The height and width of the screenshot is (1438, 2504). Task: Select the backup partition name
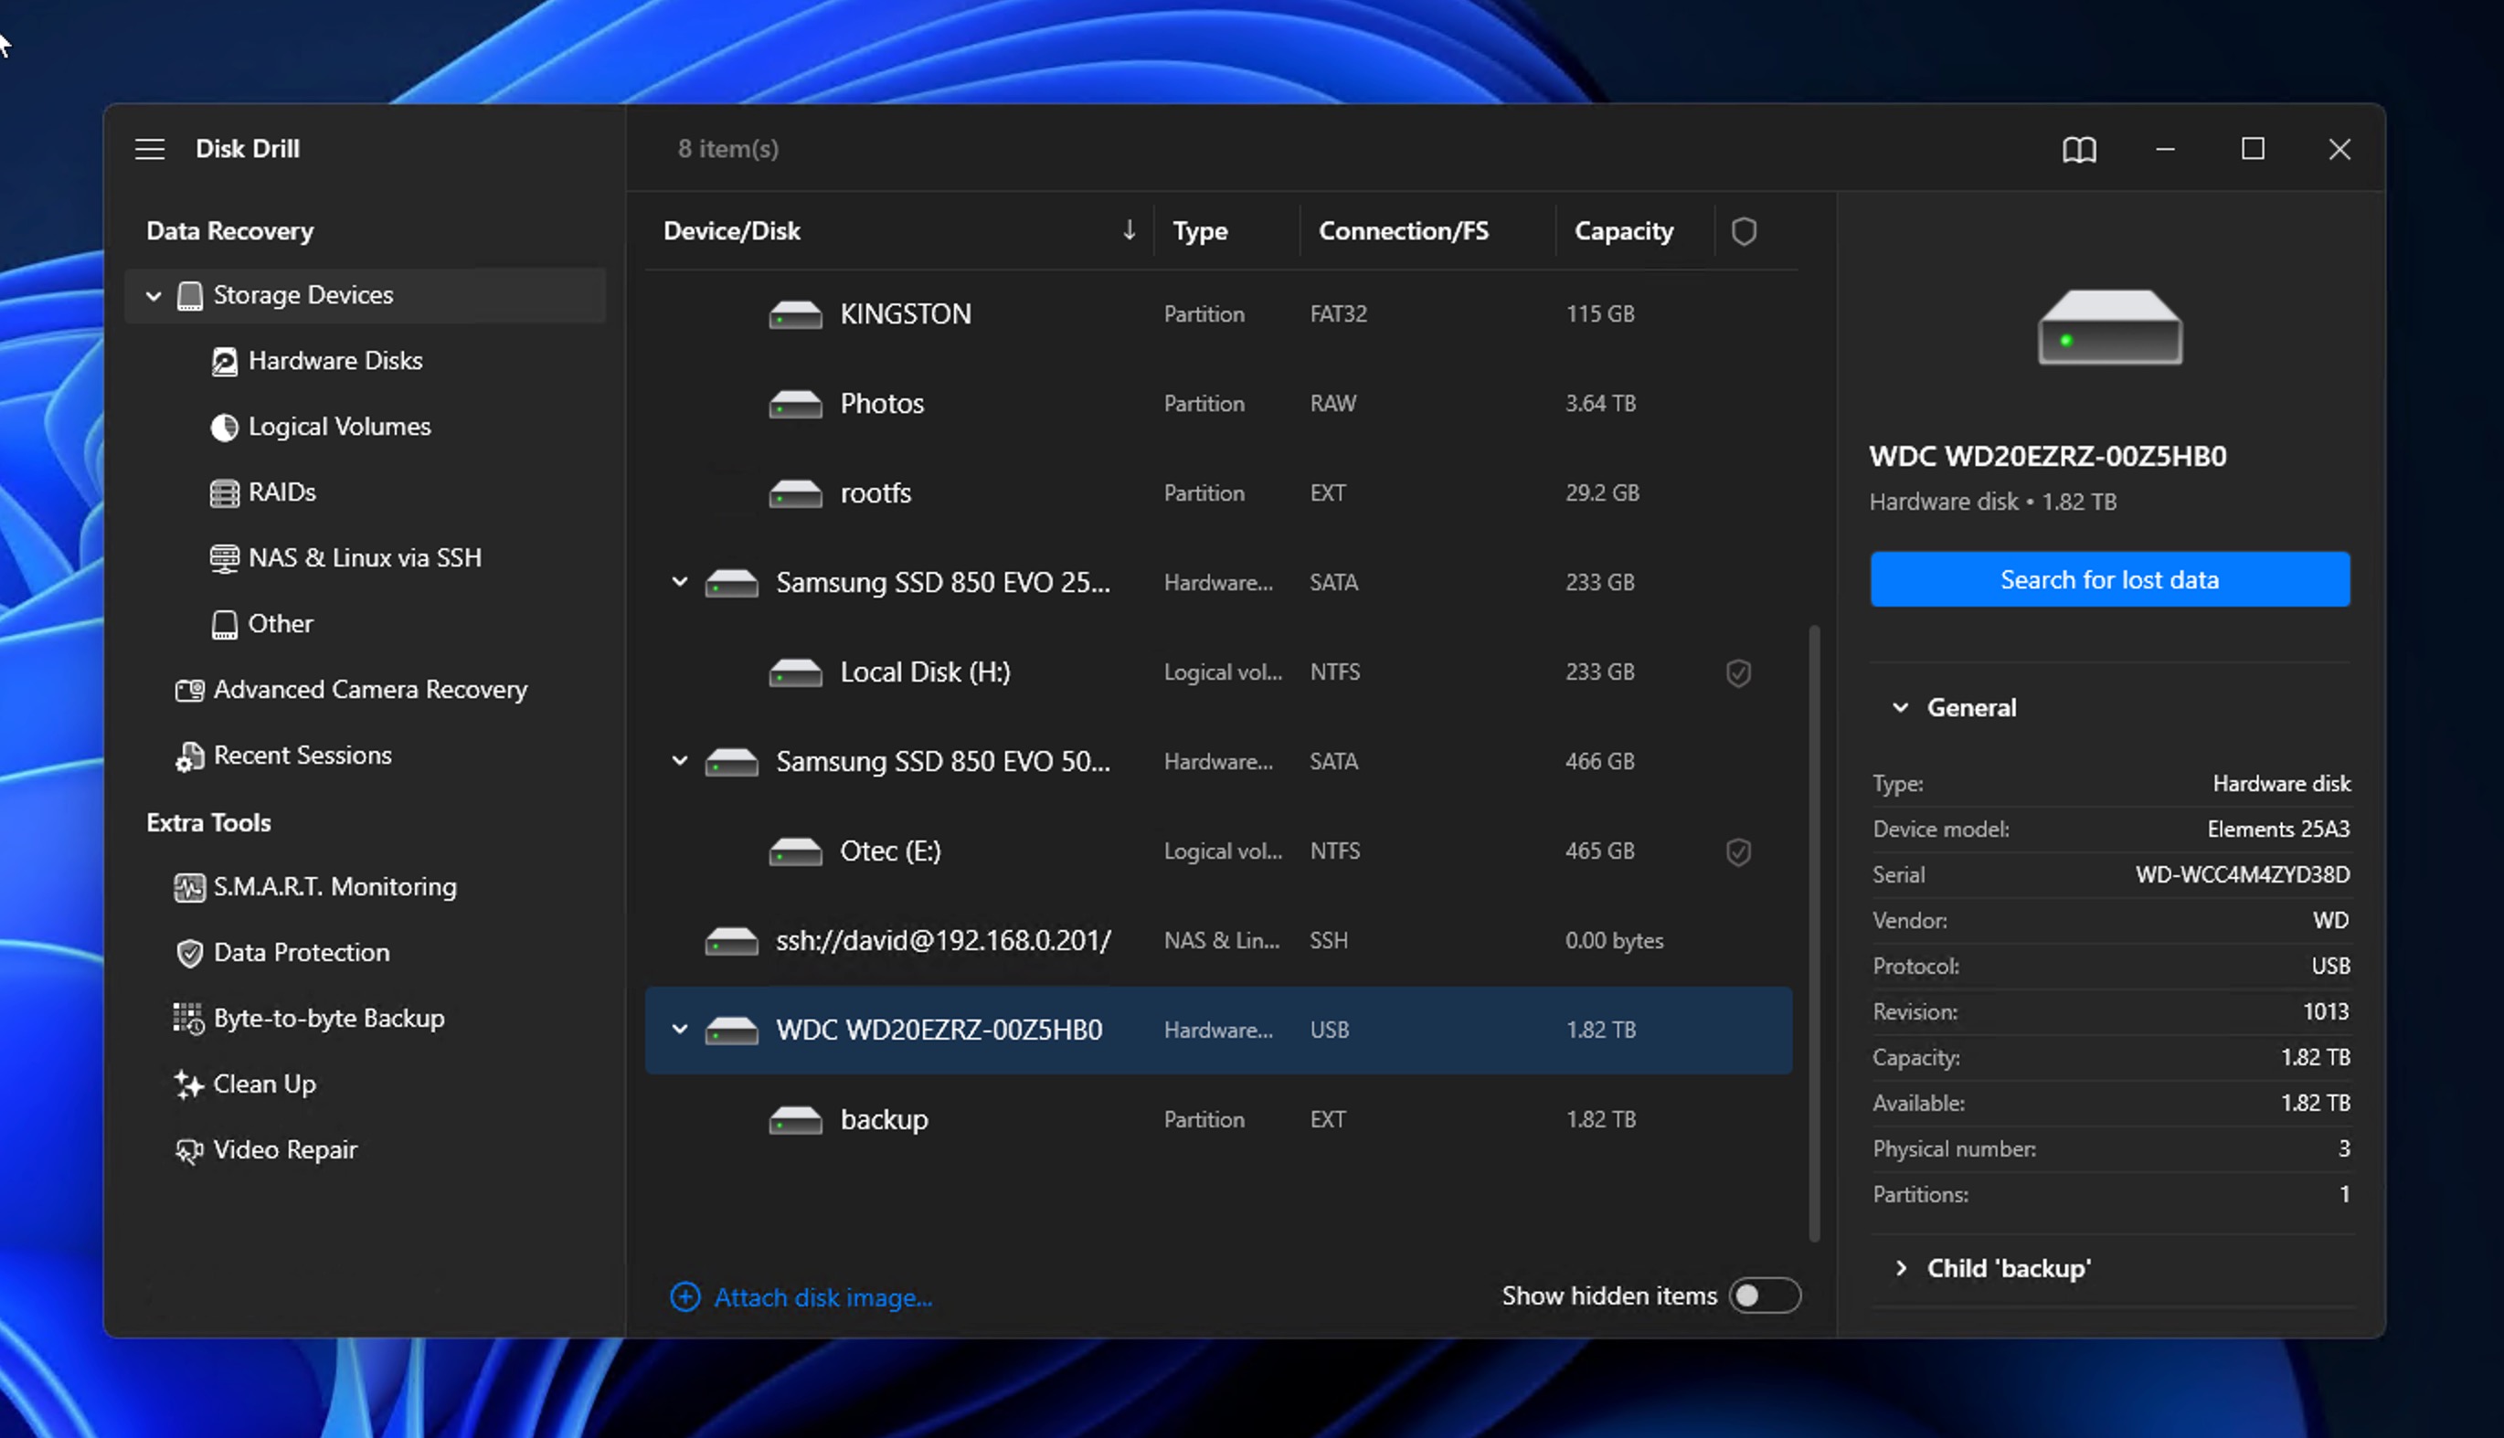(x=883, y=1120)
